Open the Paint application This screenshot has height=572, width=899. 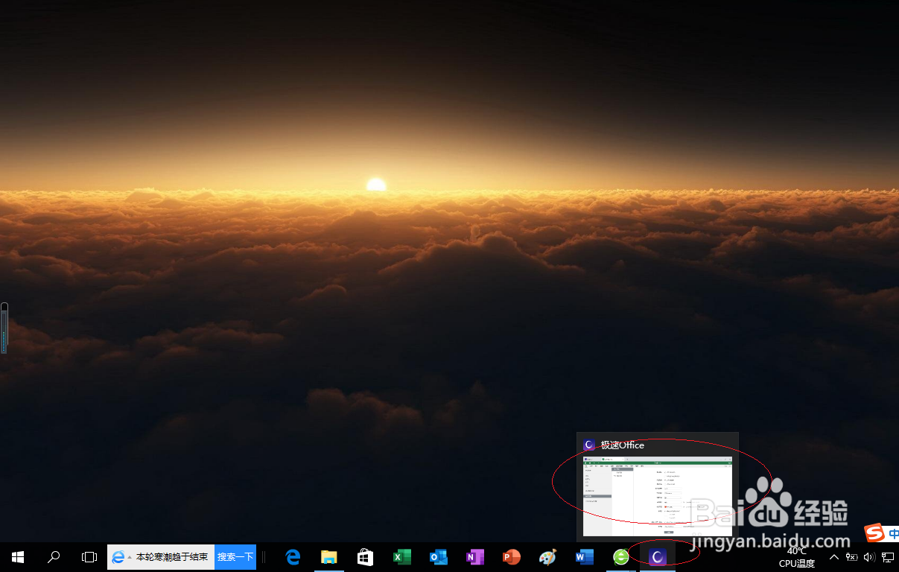point(547,557)
